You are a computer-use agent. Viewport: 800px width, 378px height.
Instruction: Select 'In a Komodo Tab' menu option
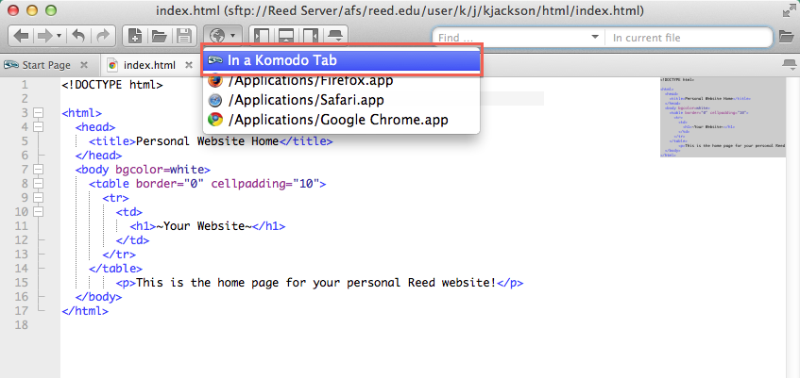342,60
